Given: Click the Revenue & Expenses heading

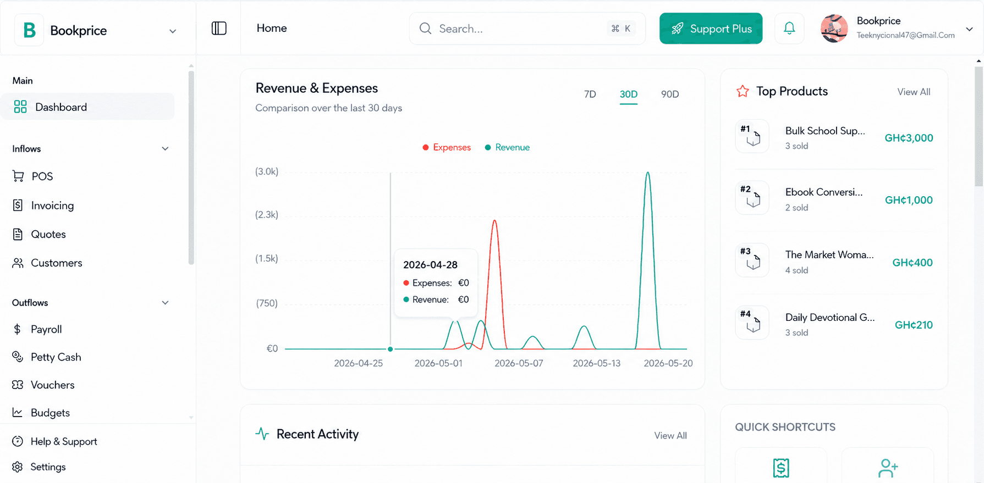Looking at the screenshot, I should 317,88.
